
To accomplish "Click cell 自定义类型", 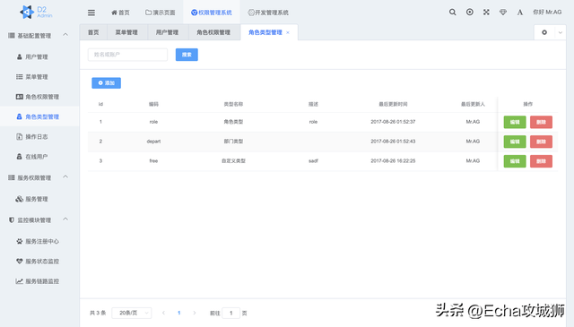I will [x=233, y=161].
